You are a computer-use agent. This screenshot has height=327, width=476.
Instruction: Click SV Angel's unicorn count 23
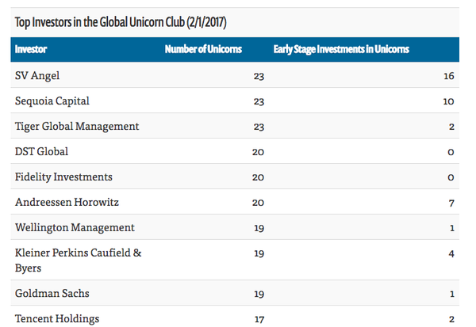(x=259, y=76)
